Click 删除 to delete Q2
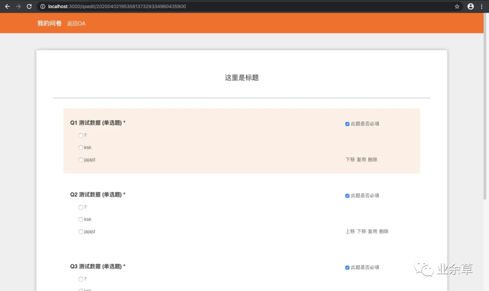 384,231
